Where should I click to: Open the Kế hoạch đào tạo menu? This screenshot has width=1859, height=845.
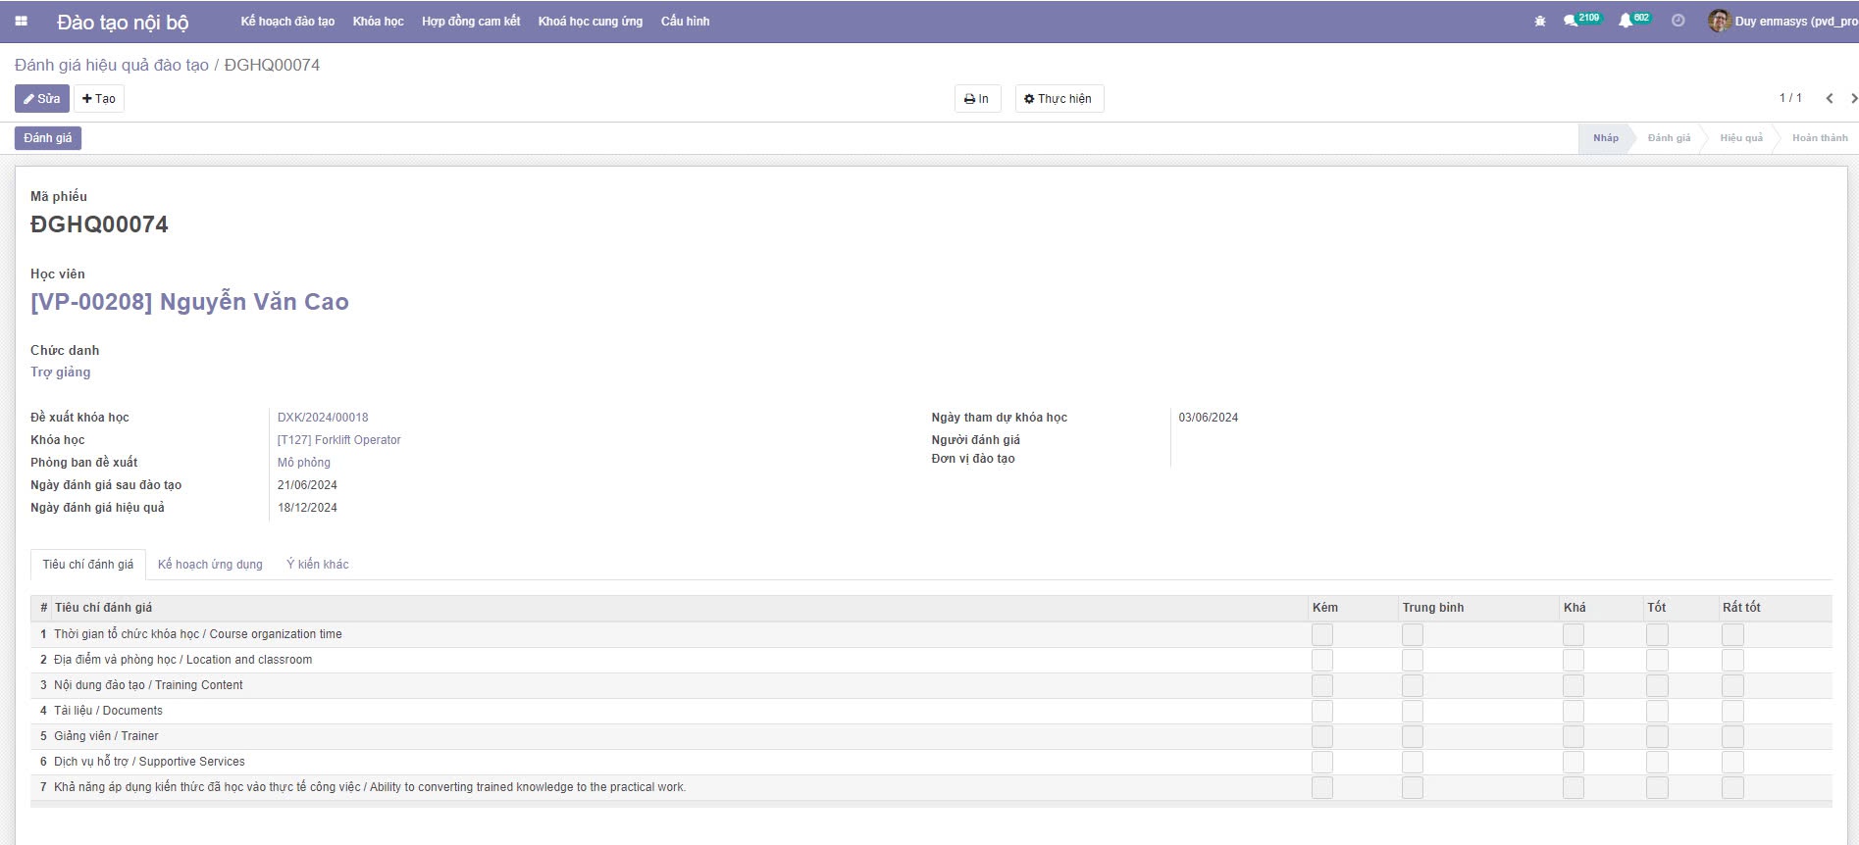pyautogui.click(x=287, y=21)
